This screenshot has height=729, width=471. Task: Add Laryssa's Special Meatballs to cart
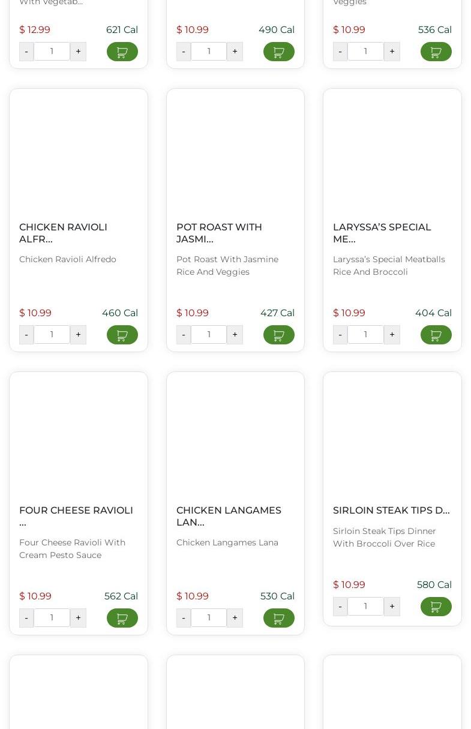(x=436, y=335)
